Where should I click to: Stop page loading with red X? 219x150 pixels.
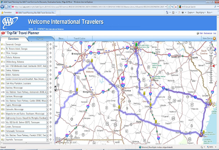(x=176, y=7)
